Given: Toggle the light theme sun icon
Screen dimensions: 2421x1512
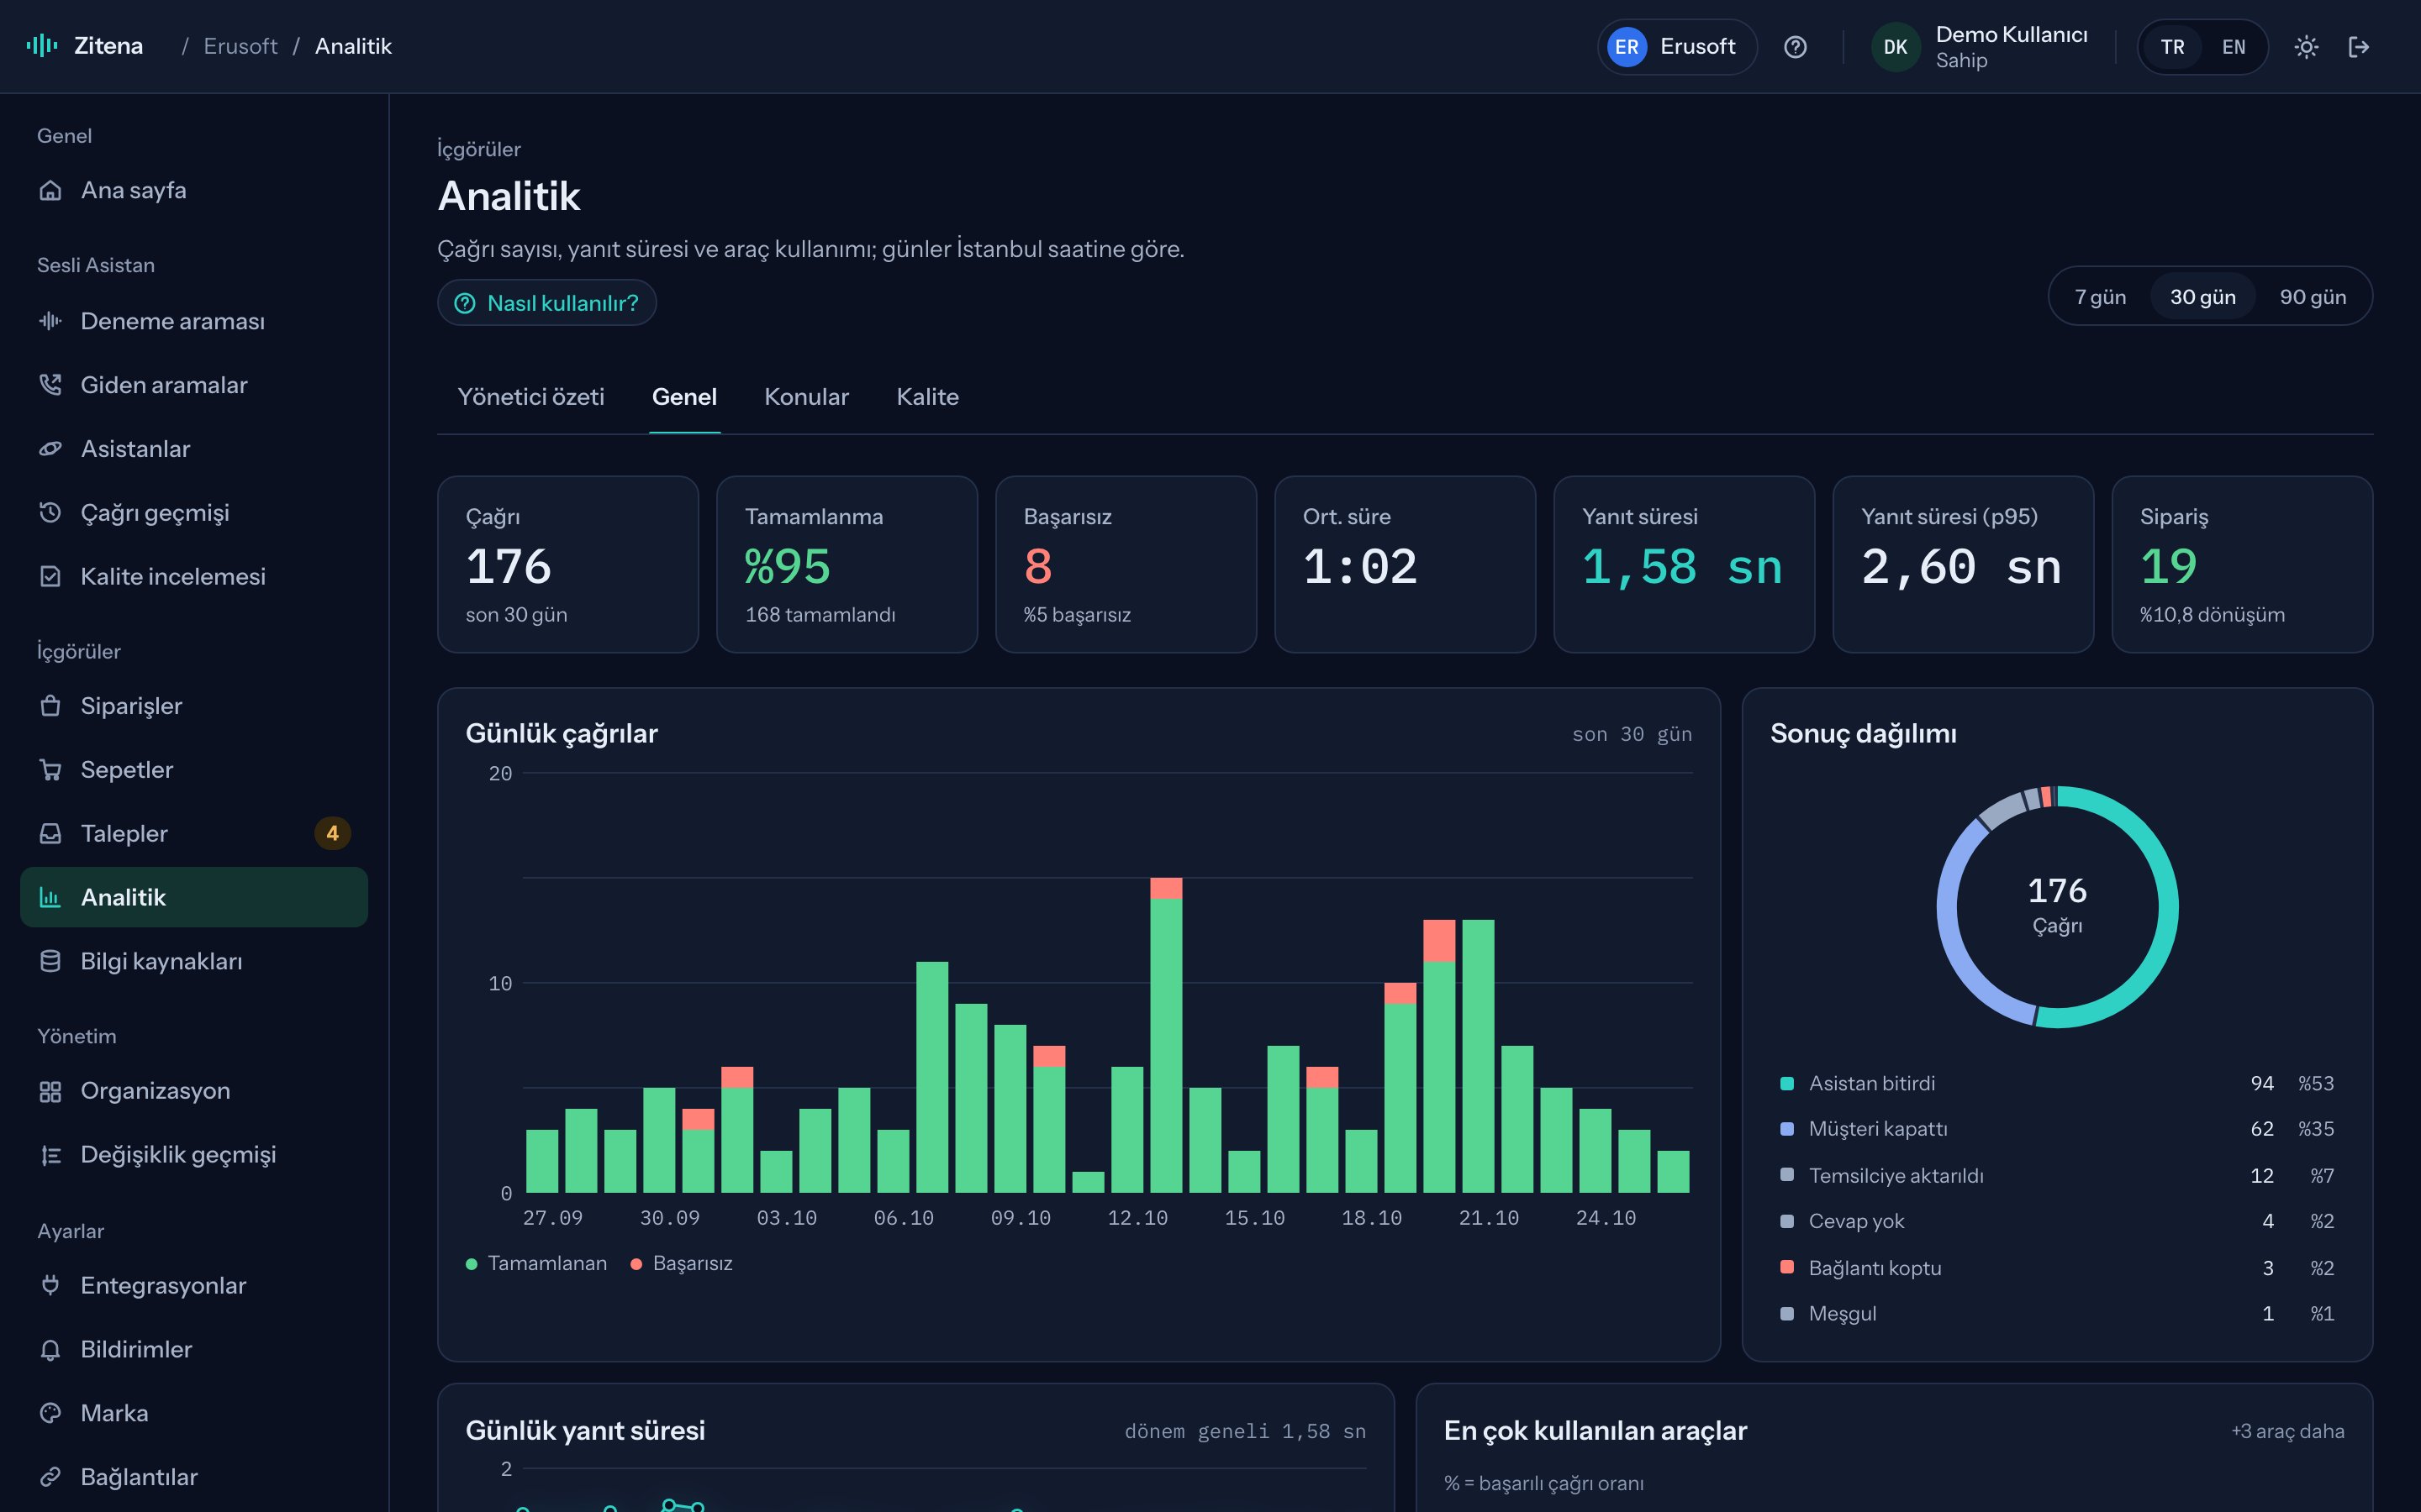Looking at the screenshot, I should (x=2306, y=47).
